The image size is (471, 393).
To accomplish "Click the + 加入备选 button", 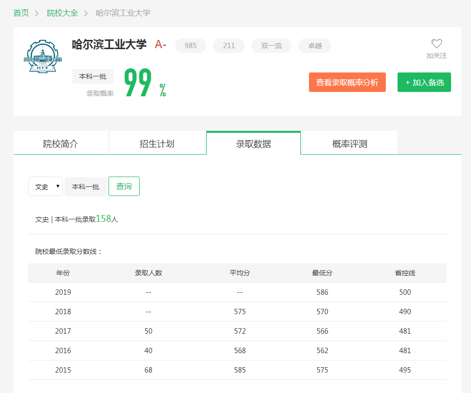I will tap(424, 82).
